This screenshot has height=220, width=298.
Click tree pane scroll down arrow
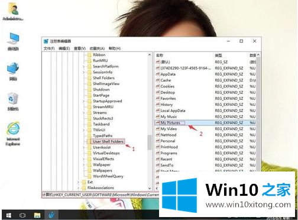pos(150,189)
